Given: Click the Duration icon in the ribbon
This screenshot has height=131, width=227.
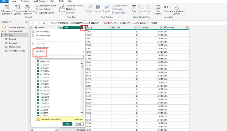Looking at the screenshot, I should click(x=148, y=7).
